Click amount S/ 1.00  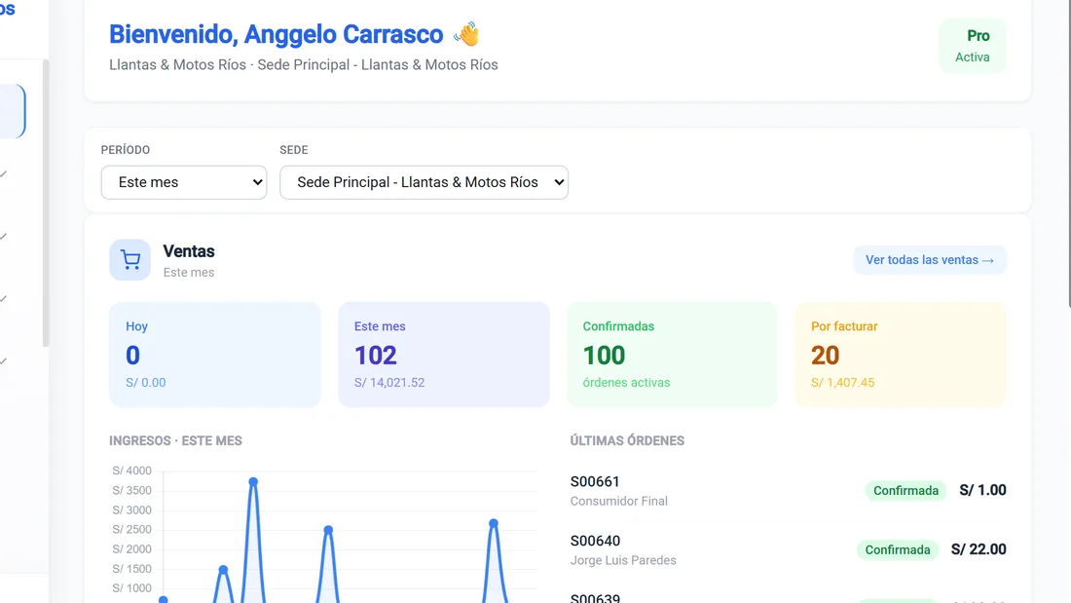(x=983, y=490)
